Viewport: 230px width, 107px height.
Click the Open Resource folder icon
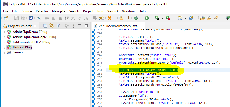(209, 18)
